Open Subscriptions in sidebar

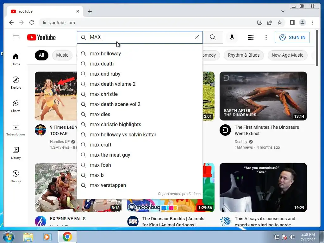point(16,129)
